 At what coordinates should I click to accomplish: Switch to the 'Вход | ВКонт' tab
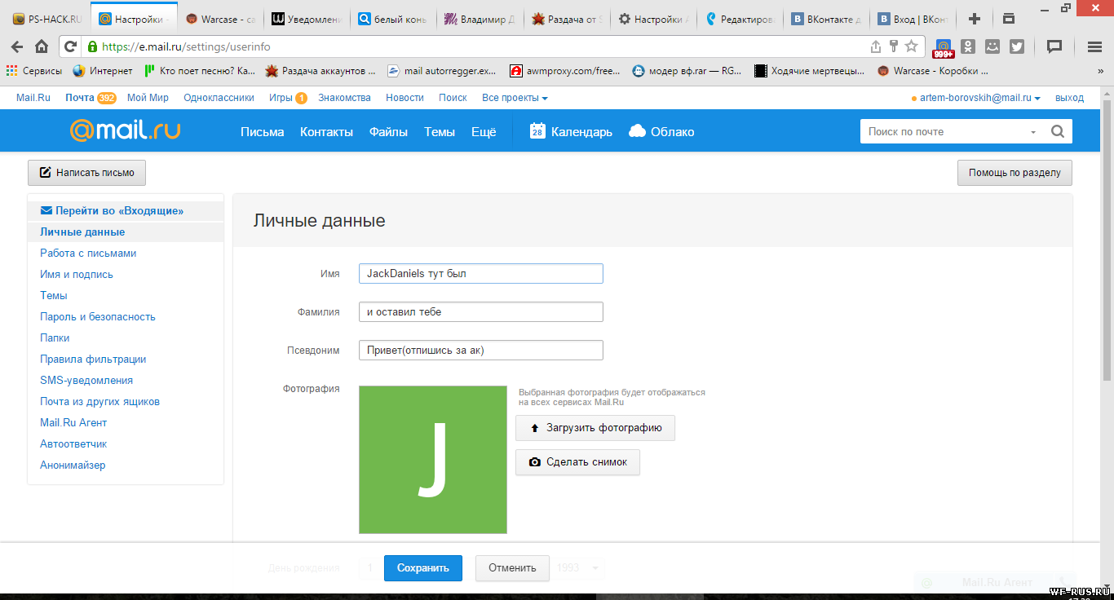(x=912, y=19)
